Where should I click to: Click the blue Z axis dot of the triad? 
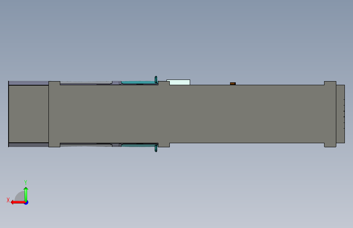[x=26, y=202]
